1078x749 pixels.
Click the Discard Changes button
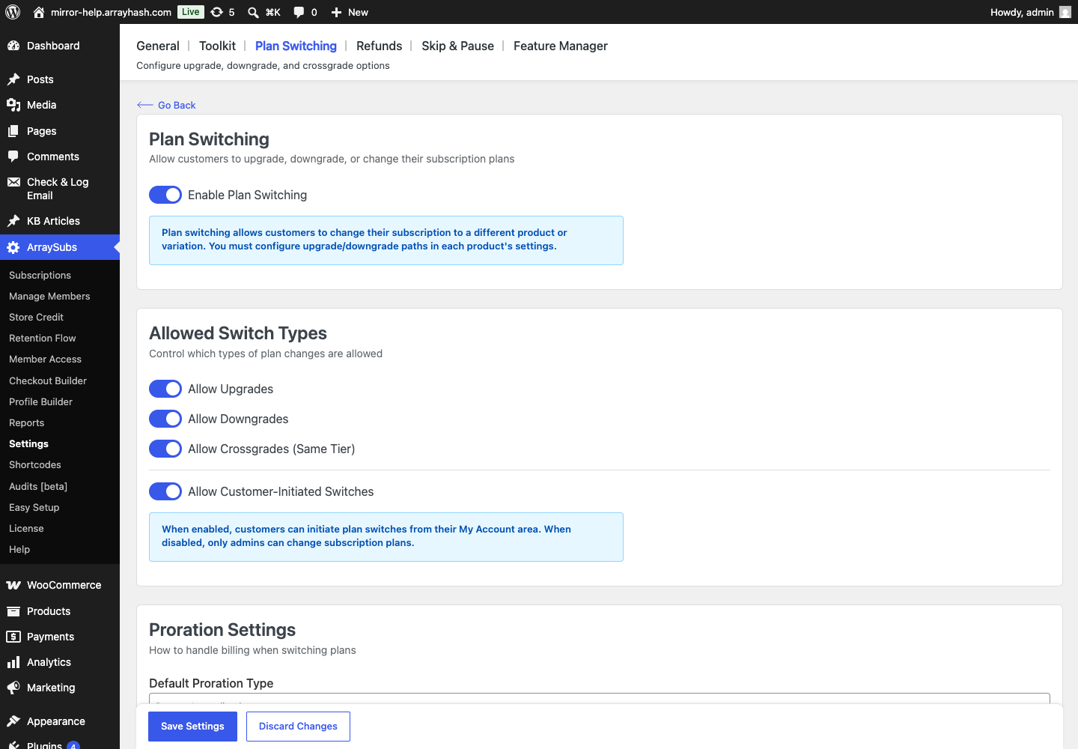pyautogui.click(x=298, y=727)
